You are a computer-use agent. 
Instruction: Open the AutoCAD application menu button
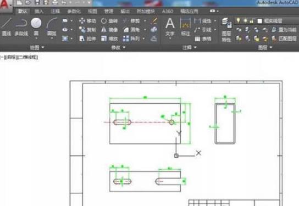pos(5,5)
